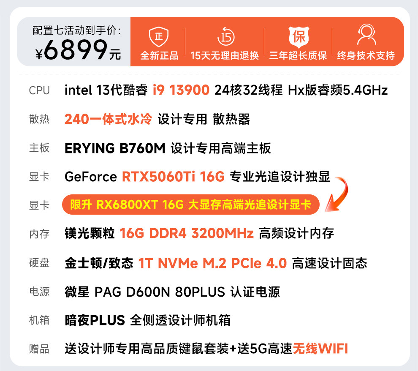Click the 15天无理由退换 label
The width and height of the screenshot is (418, 371).
click(x=225, y=55)
